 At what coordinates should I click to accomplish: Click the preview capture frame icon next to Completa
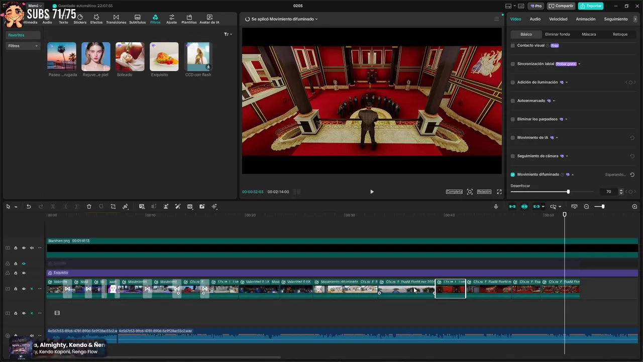(x=470, y=192)
